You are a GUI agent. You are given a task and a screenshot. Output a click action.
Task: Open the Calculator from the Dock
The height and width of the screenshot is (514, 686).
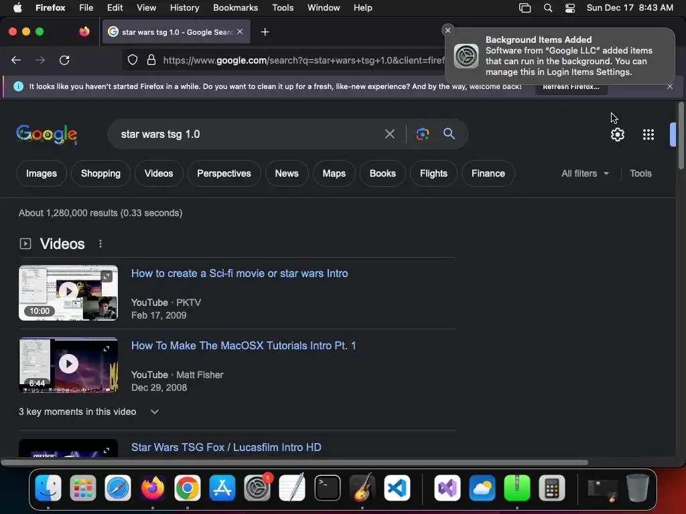[x=552, y=488]
